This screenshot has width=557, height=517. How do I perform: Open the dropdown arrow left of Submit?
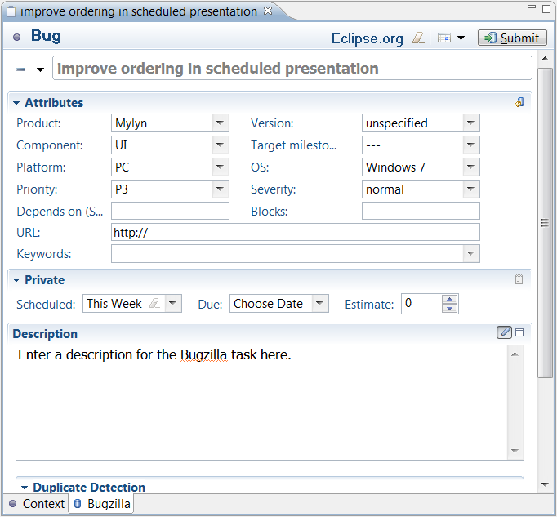coord(461,38)
